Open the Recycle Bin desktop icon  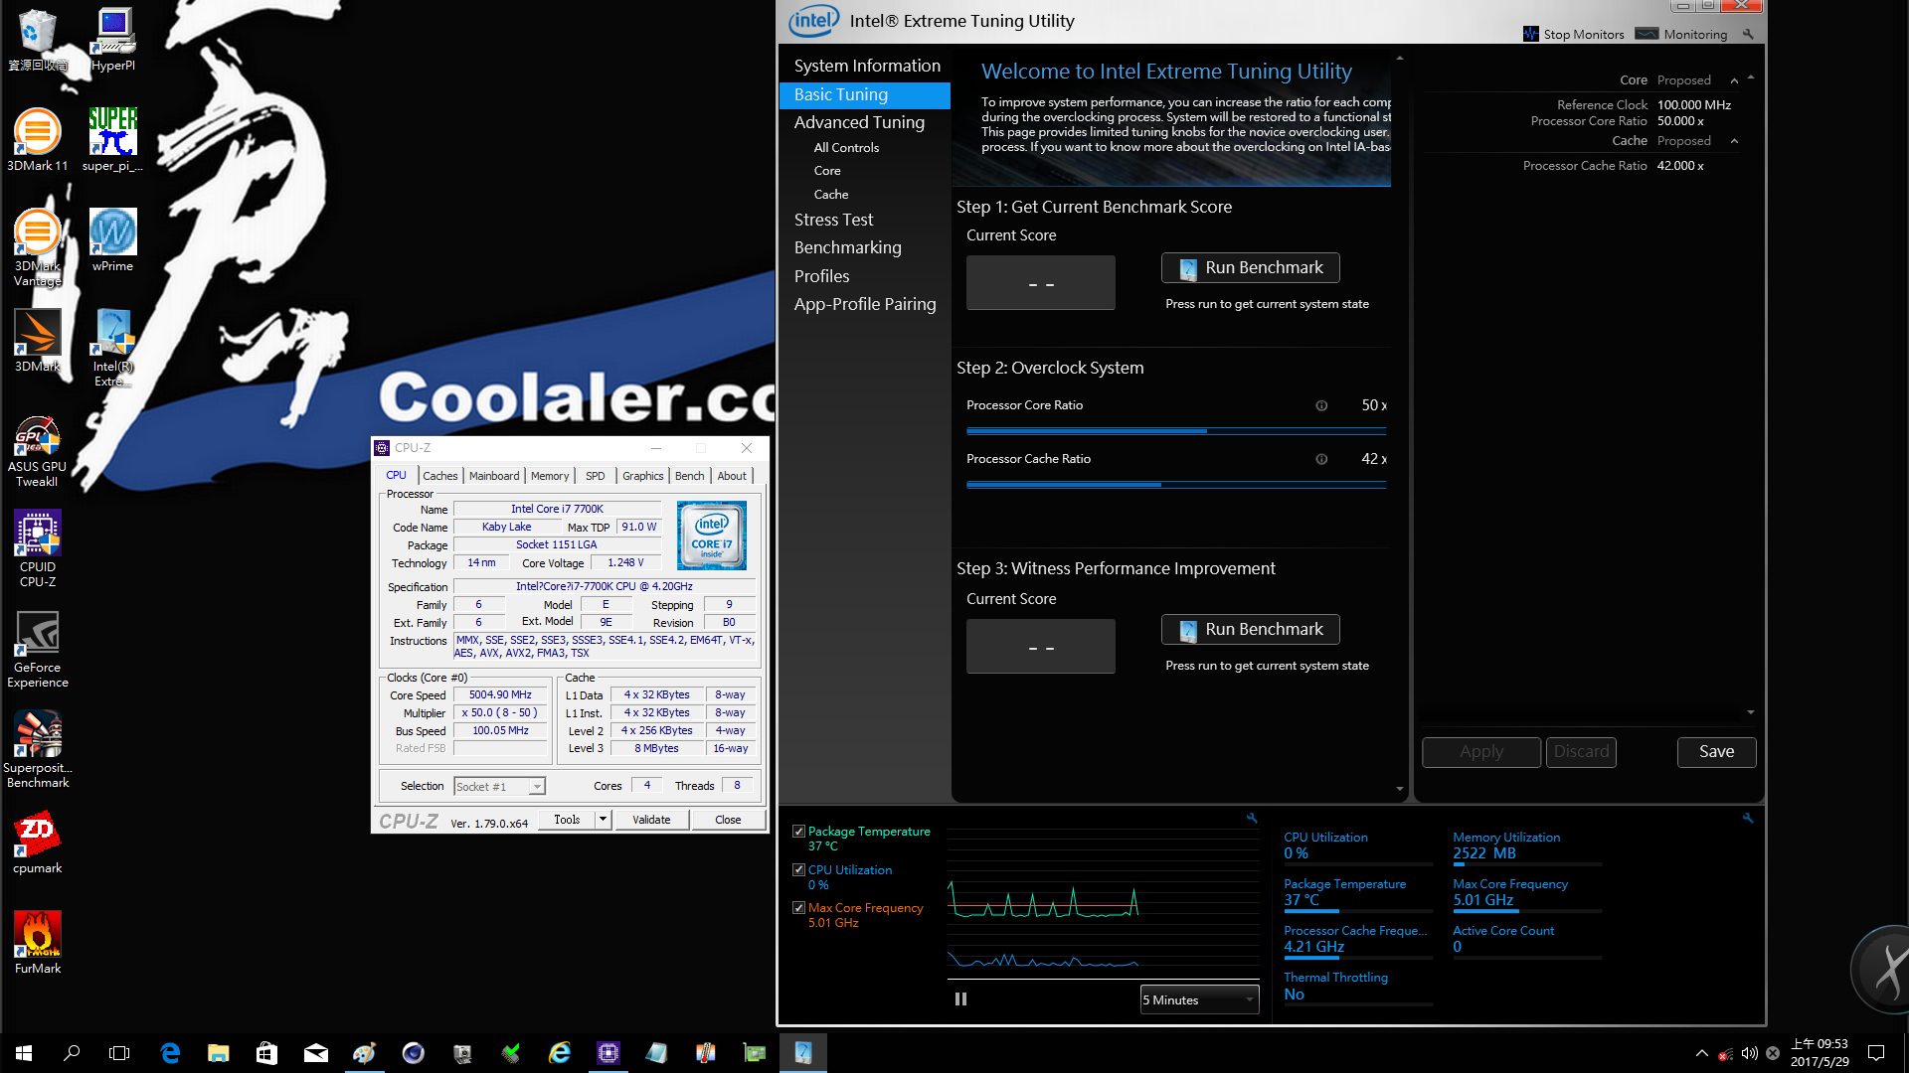coord(38,40)
